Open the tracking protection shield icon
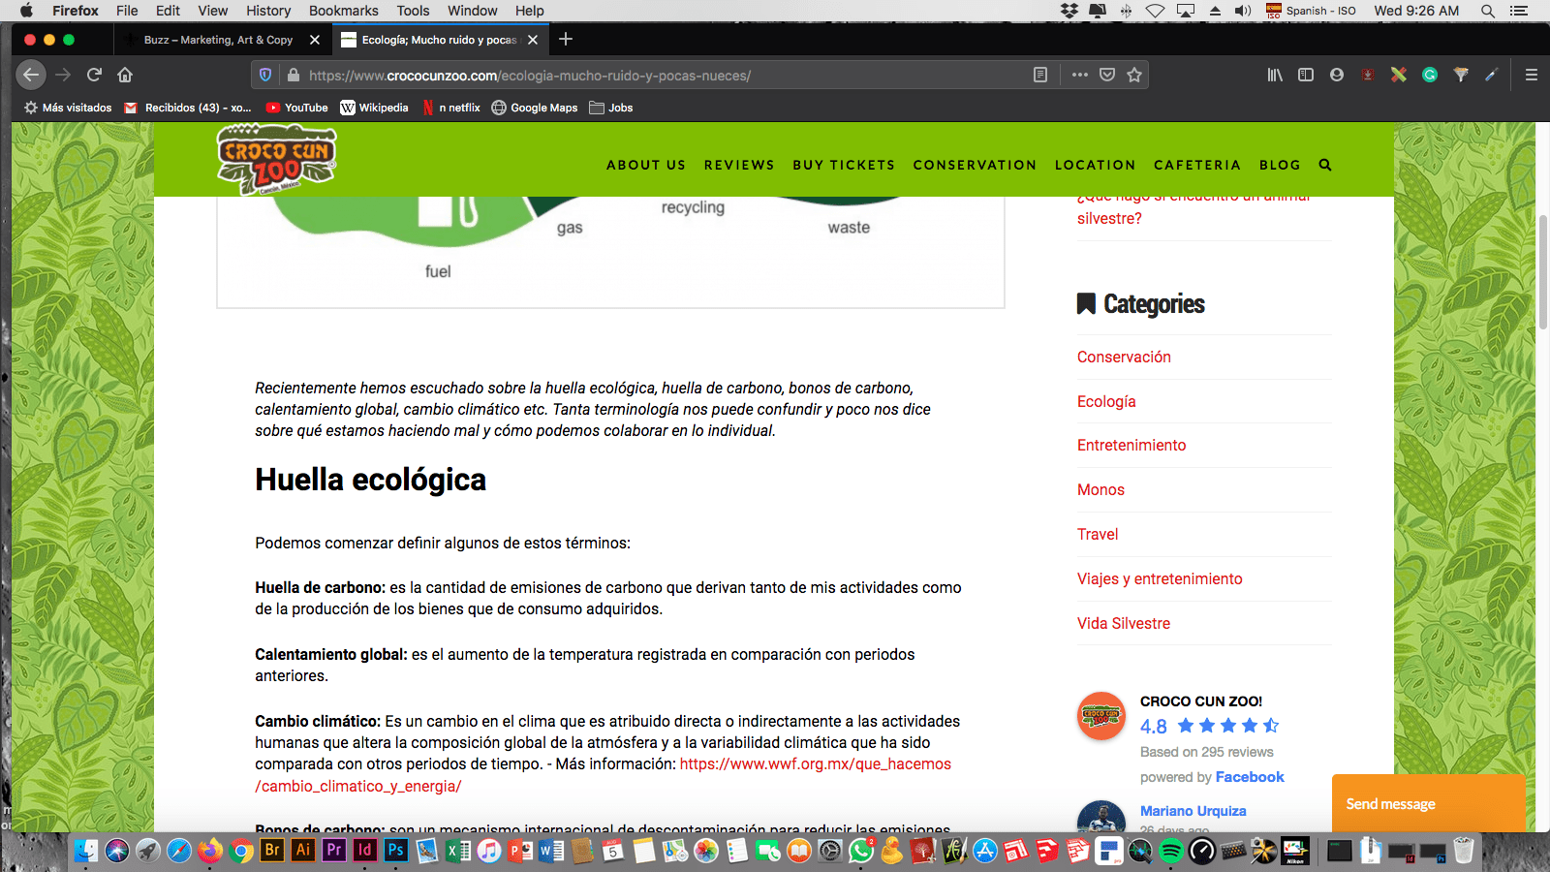1550x872 pixels. click(265, 75)
